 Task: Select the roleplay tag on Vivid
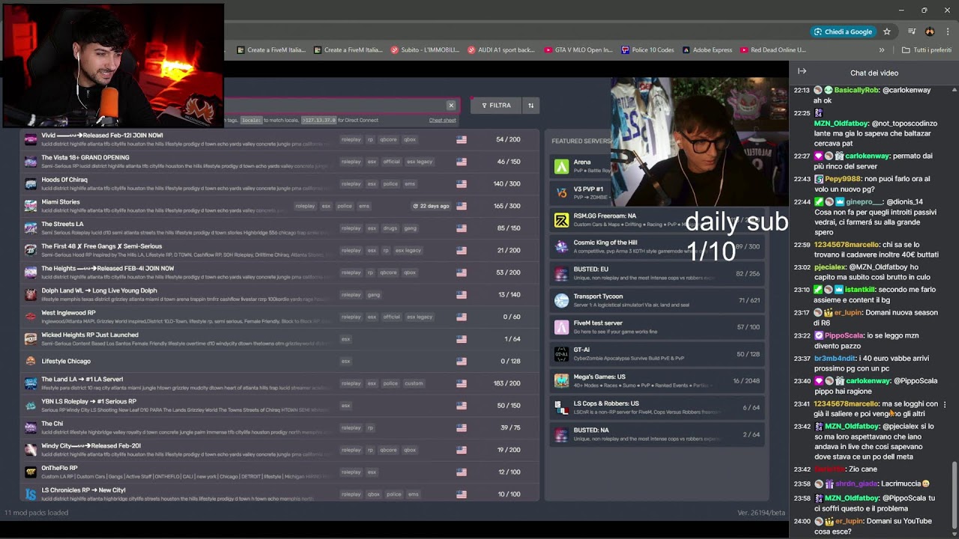click(351, 139)
